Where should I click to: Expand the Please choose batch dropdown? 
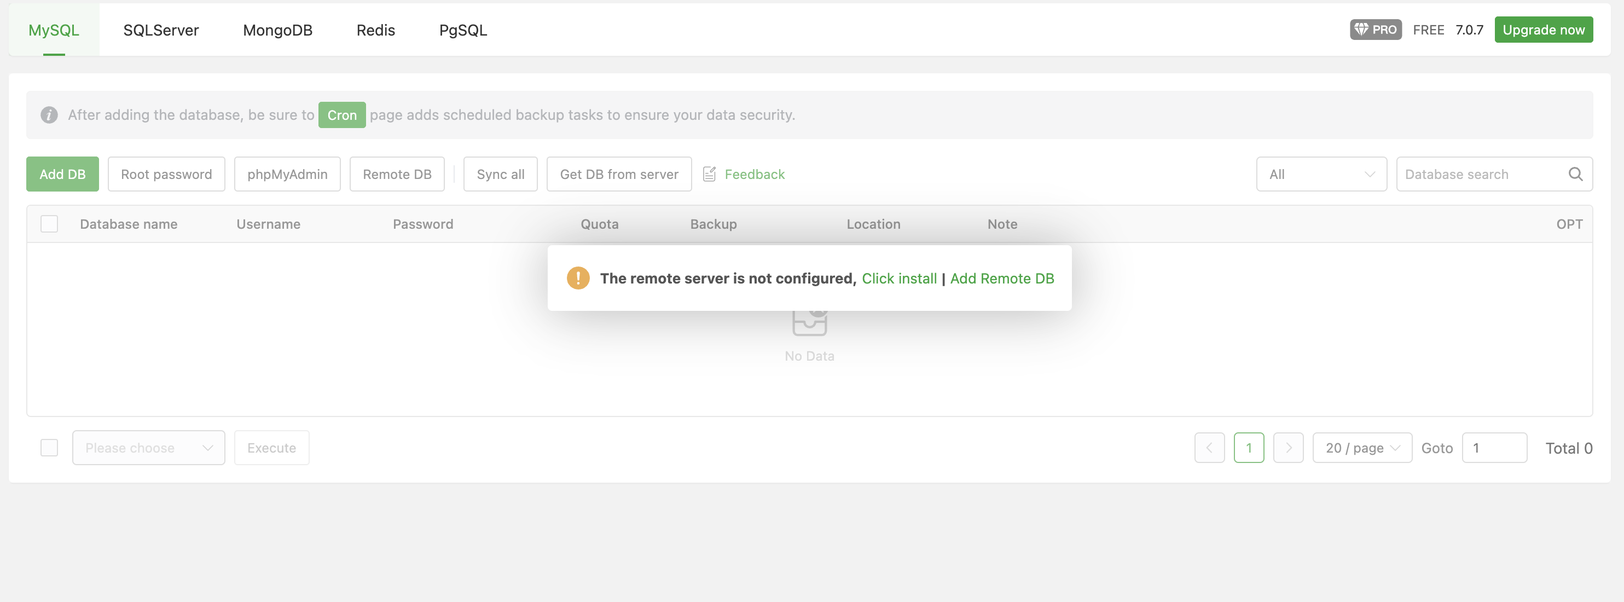point(148,448)
